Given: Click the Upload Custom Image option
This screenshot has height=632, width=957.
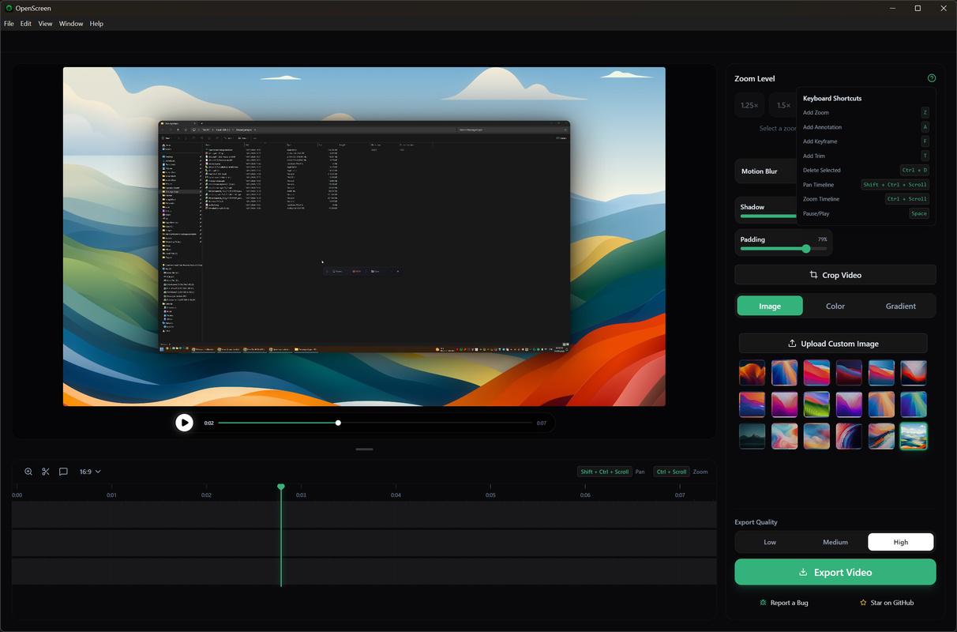Looking at the screenshot, I should point(833,343).
